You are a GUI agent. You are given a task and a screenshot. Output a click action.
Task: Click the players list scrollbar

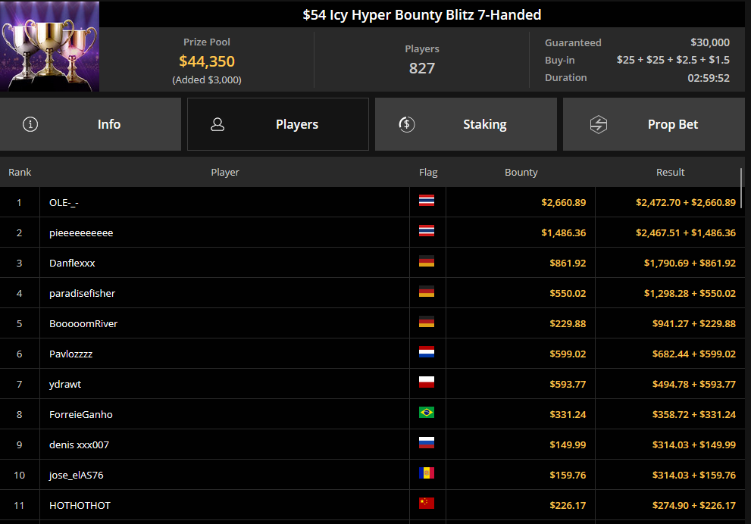pos(741,188)
